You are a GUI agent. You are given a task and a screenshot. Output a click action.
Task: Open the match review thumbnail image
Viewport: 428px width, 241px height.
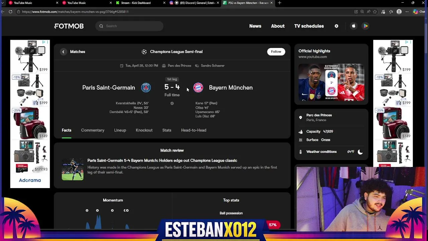(x=73, y=169)
